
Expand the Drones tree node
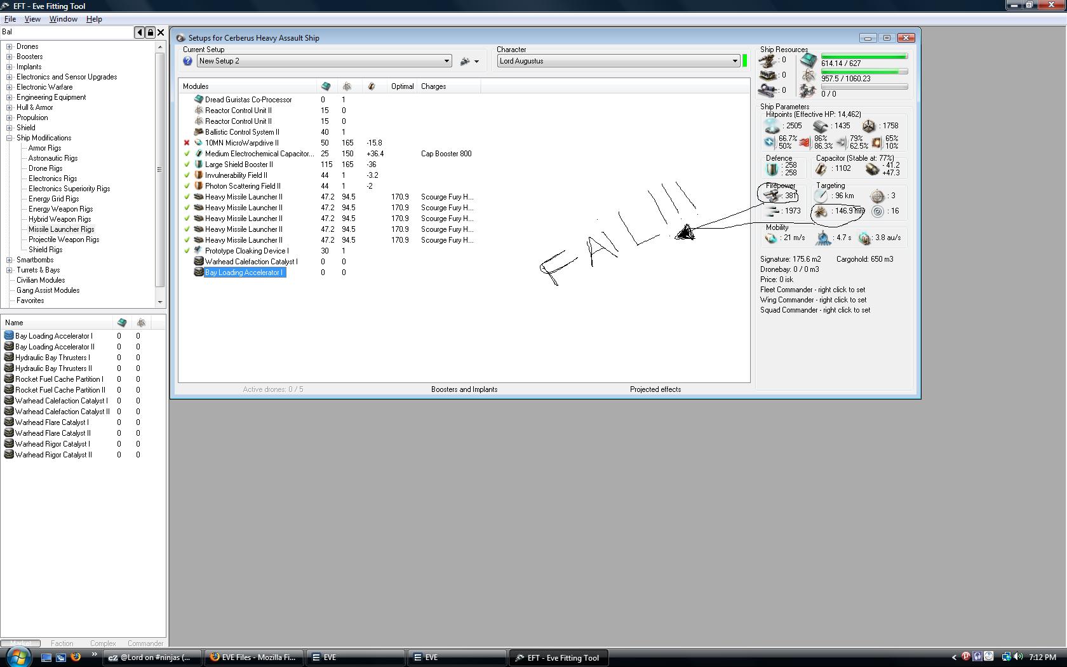[x=10, y=46]
